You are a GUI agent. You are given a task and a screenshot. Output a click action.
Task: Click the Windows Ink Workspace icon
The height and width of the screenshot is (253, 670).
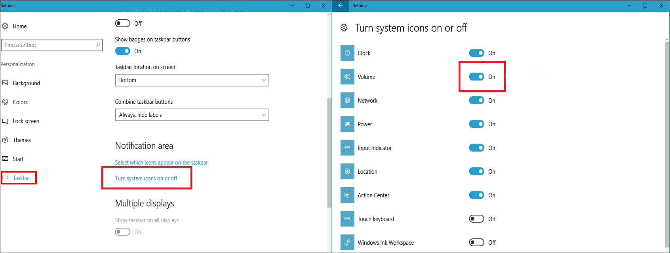[347, 242]
